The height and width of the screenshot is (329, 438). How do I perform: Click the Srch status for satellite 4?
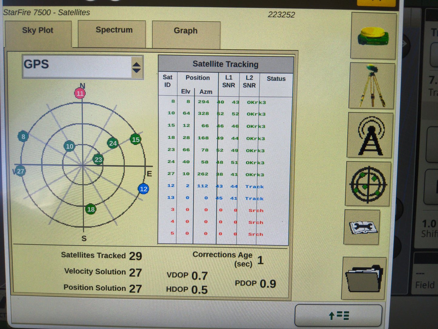256,222
